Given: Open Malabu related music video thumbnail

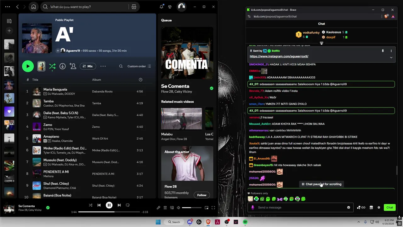Looking at the screenshot, I should pyautogui.click(x=182, y=119).
